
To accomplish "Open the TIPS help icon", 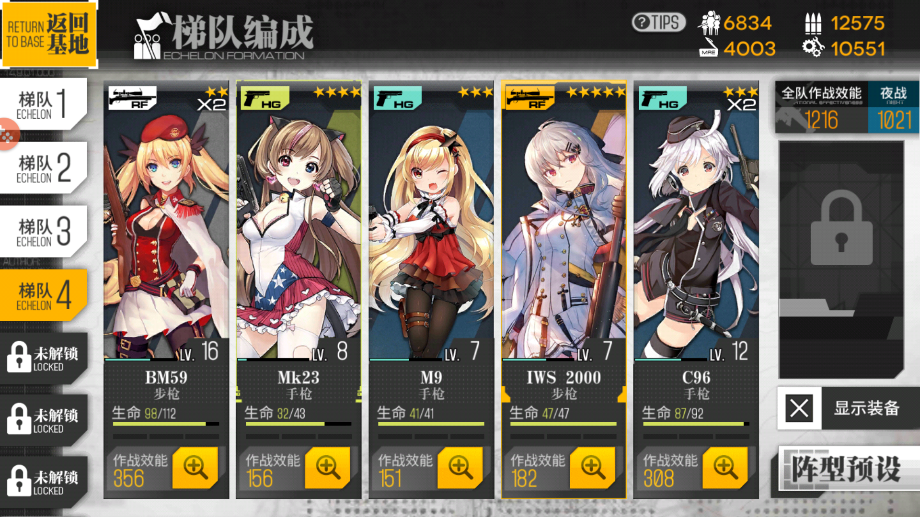I will (x=658, y=22).
